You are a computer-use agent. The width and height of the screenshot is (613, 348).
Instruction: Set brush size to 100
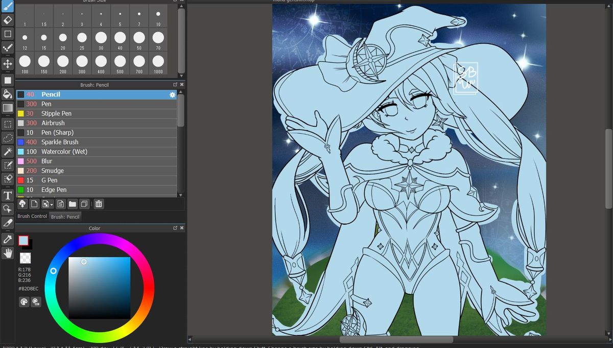pyautogui.click(x=25, y=63)
